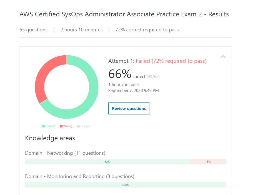Toggle the Wrong legend swatch
The width and height of the screenshot is (253, 195).
[x=61, y=126]
